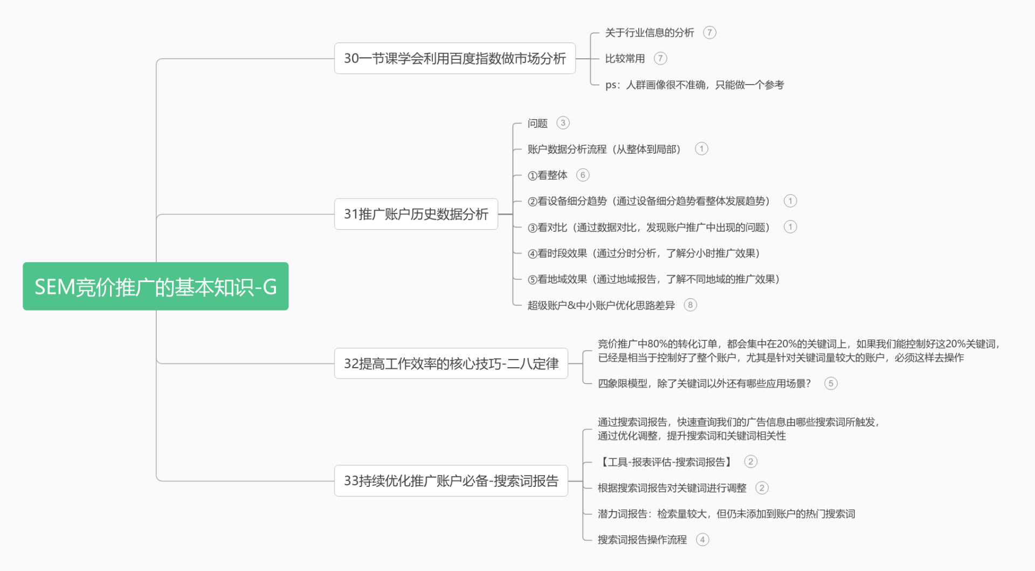The width and height of the screenshot is (1035, 571).
Task: Select the 32提高工作效率的核心技巧-二八定律 node
Action: pyautogui.click(x=451, y=363)
